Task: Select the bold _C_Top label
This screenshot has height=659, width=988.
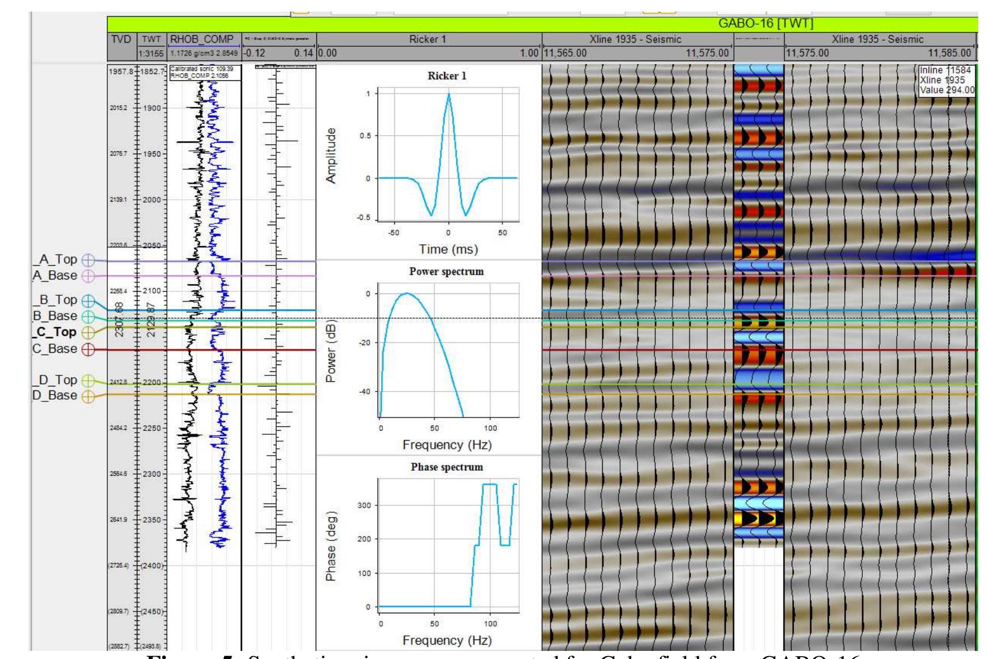Action: point(54,332)
